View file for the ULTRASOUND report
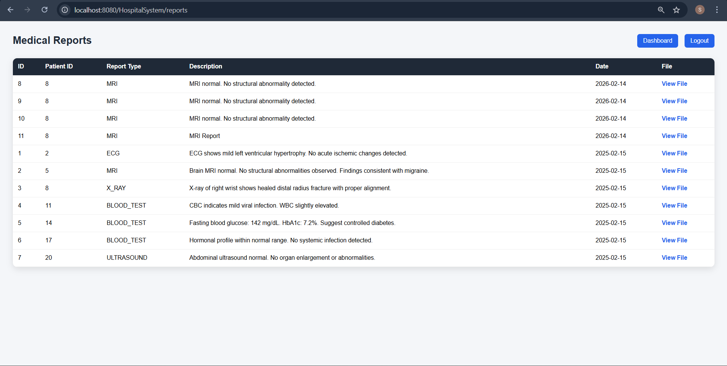 (674, 257)
